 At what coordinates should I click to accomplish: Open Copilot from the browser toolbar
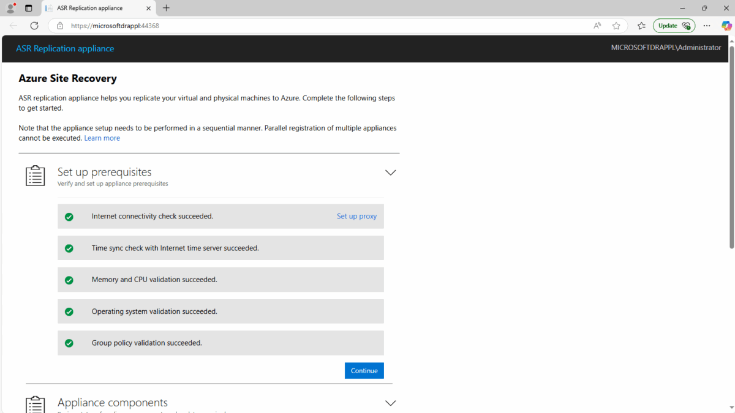726,26
